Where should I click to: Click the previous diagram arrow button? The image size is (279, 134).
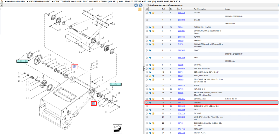coord(136,5)
